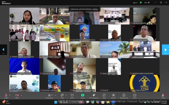This screenshot has height=105, width=169.
Task: Open the Apps panel
Action: [x=104, y=95]
